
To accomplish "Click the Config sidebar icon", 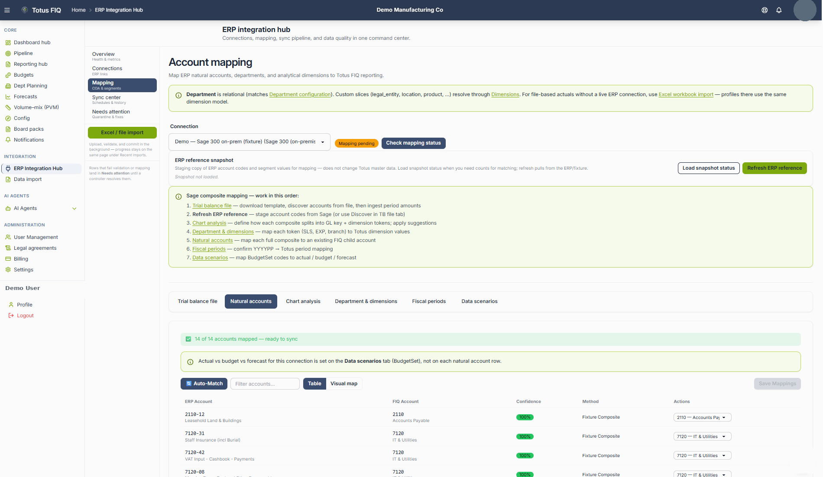I will (8, 118).
